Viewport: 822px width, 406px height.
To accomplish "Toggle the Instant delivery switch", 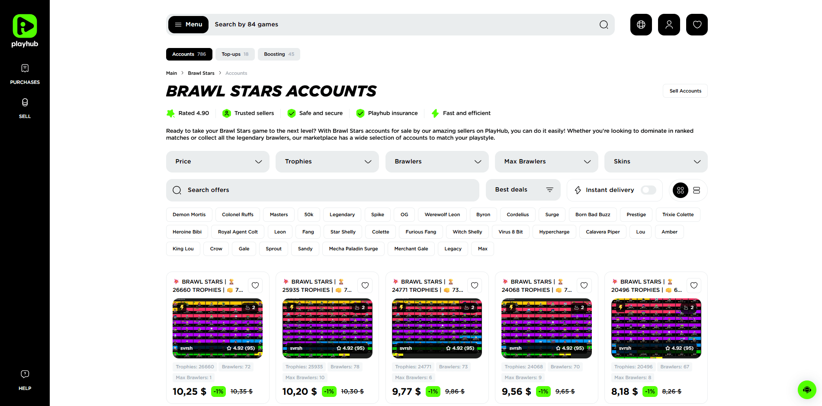I will tap(648, 190).
